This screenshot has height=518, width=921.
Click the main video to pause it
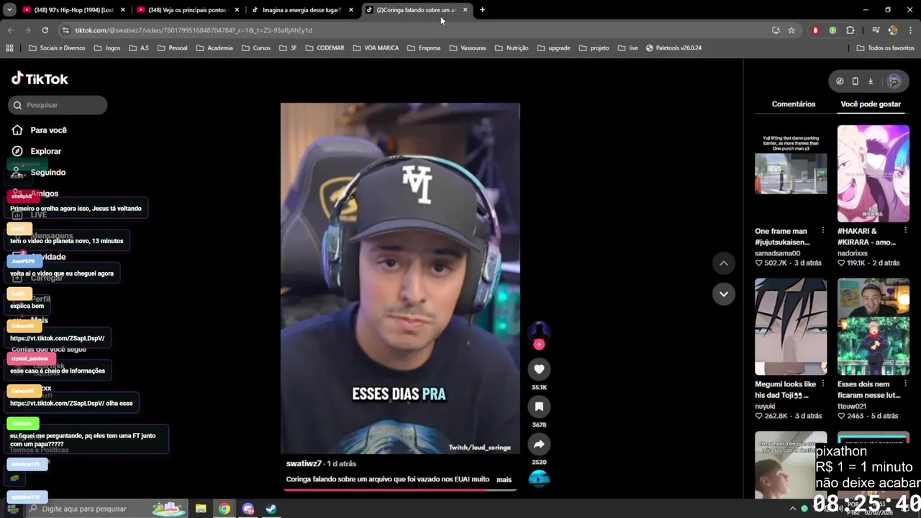click(400, 278)
